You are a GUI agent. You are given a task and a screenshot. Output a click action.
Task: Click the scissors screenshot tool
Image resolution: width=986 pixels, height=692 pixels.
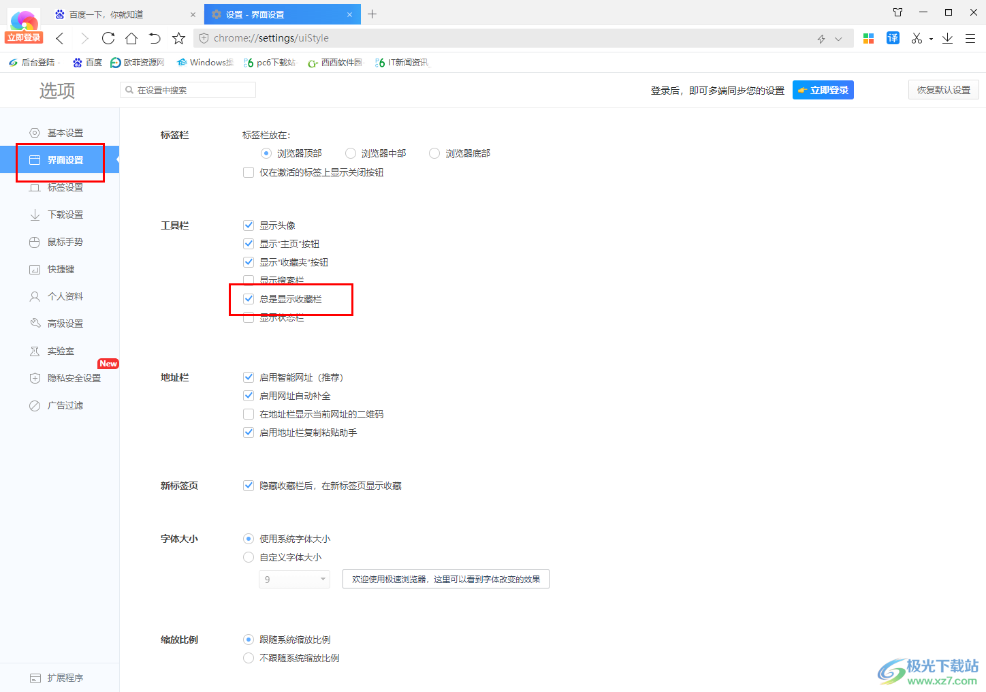(917, 38)
